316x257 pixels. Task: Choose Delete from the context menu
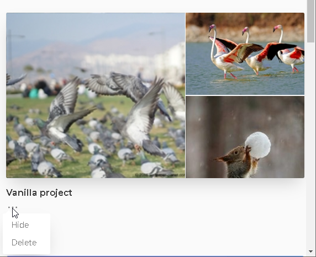24,243
